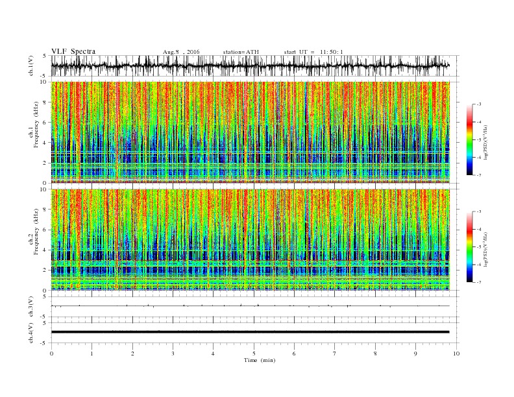Screen dimensions: 514x397
Task: Click time axis tick label '6'
Action: pos(294,354)
